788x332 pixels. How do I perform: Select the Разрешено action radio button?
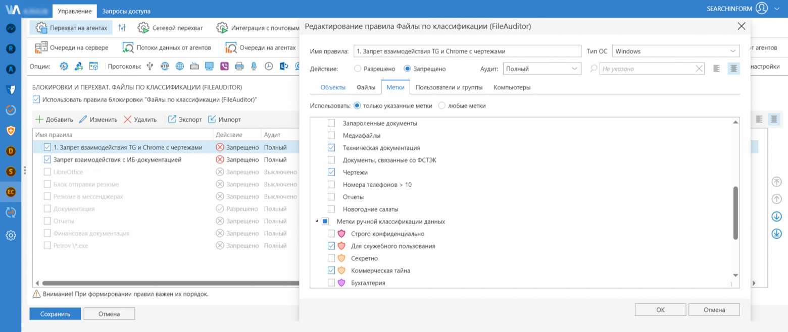[x=358, y=69]
